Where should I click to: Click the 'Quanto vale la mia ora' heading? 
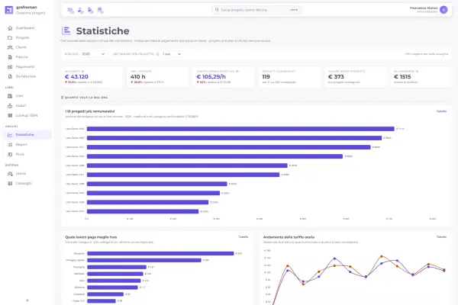[86, 98]
